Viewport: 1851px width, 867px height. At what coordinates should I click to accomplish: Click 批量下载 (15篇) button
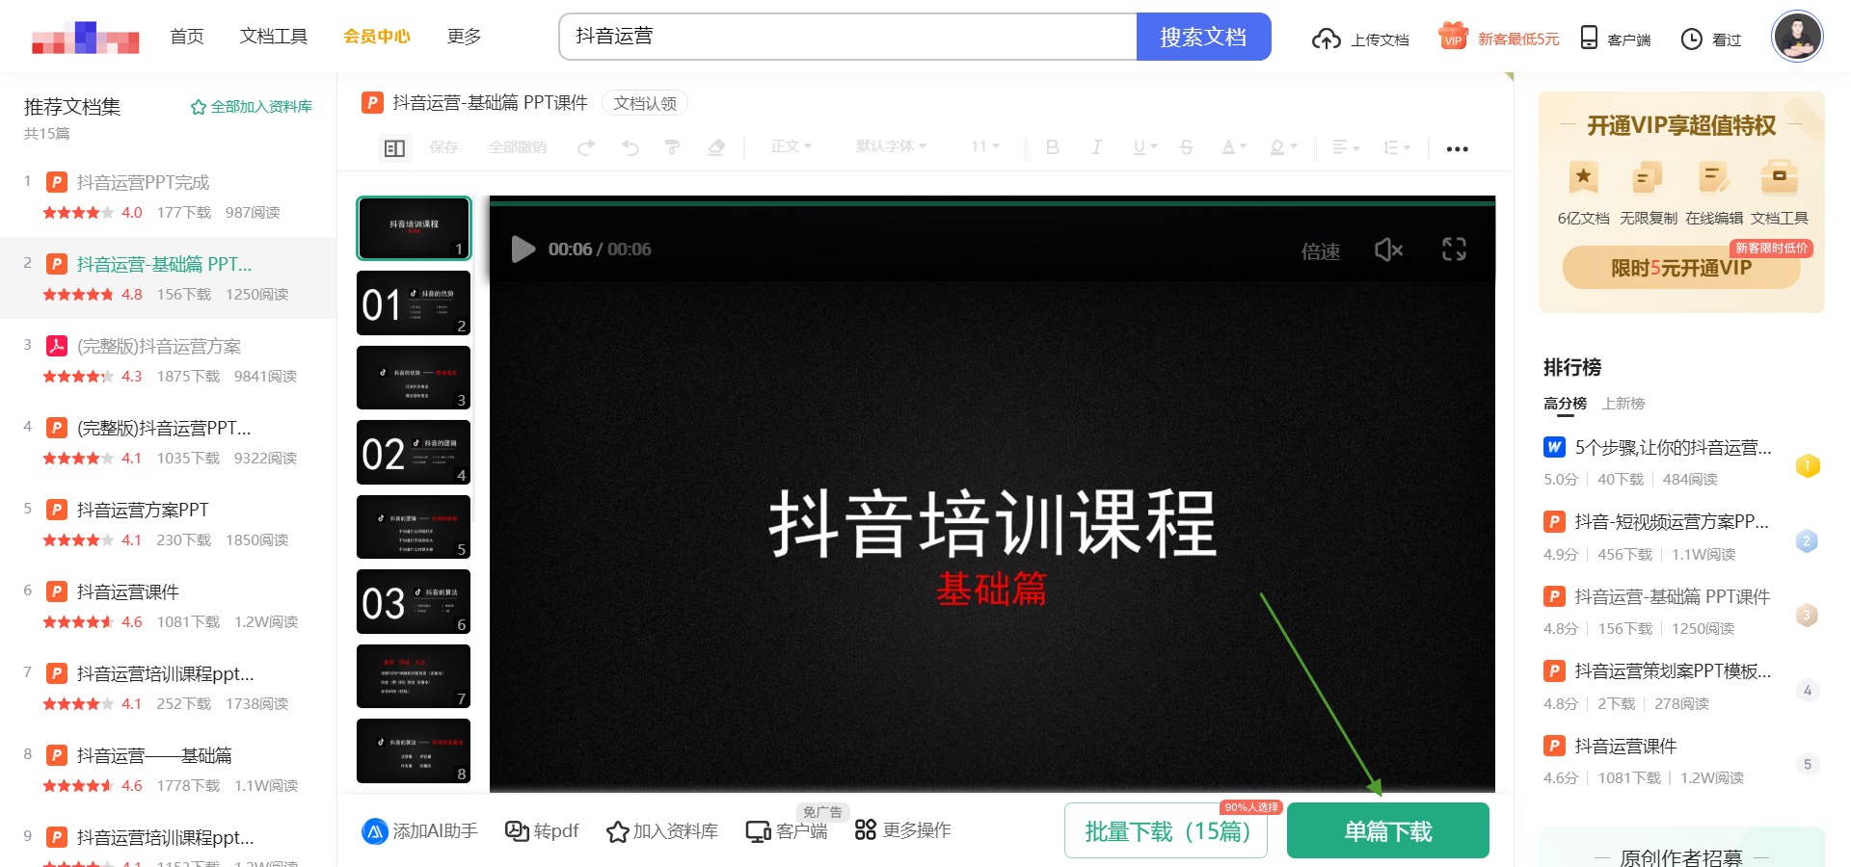click(x=1167, y=831)
